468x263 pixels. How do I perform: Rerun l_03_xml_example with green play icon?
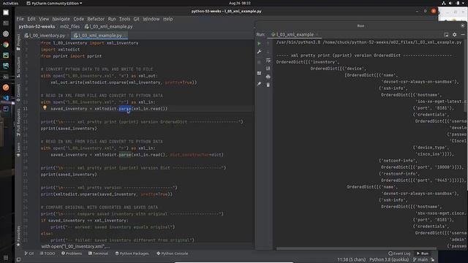point(259,43)
